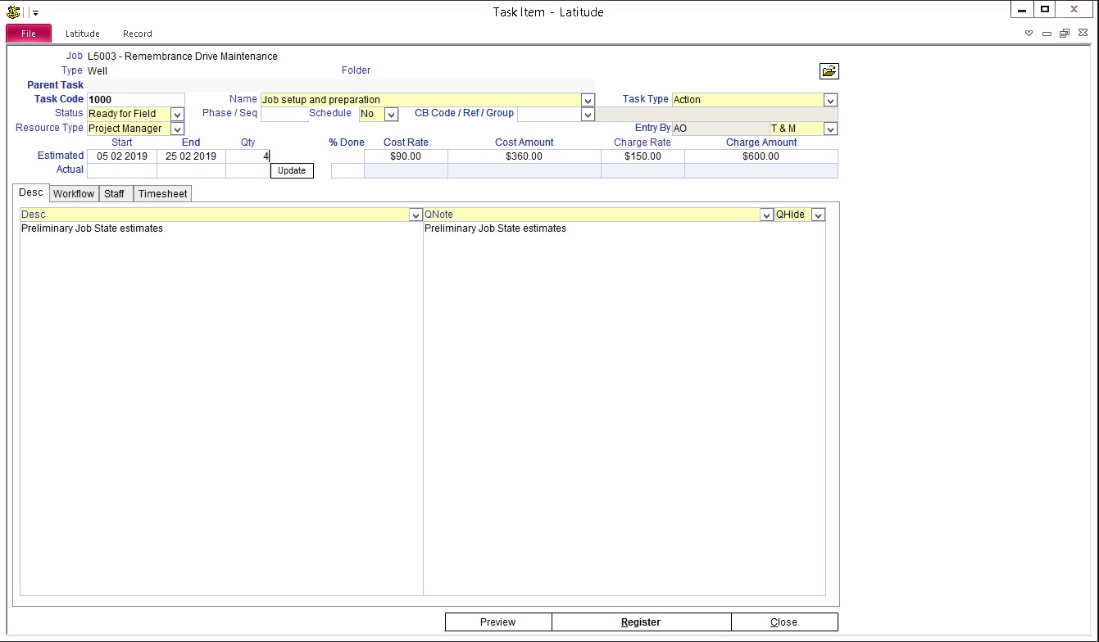
Task: Open the job folder icon
Action: (829, 71)
